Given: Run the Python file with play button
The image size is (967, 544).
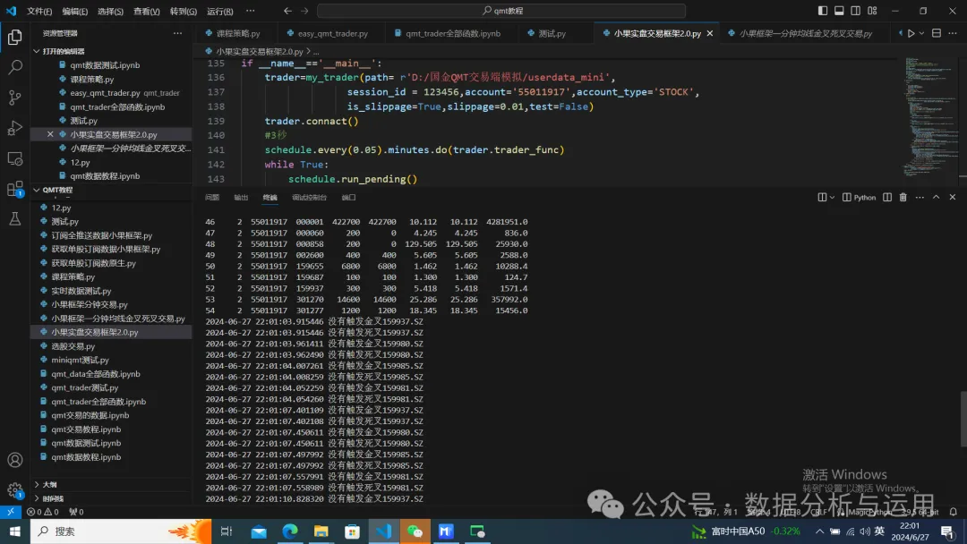Looking at the screenshot, I should pyautogui.click(x=911, y=33).
